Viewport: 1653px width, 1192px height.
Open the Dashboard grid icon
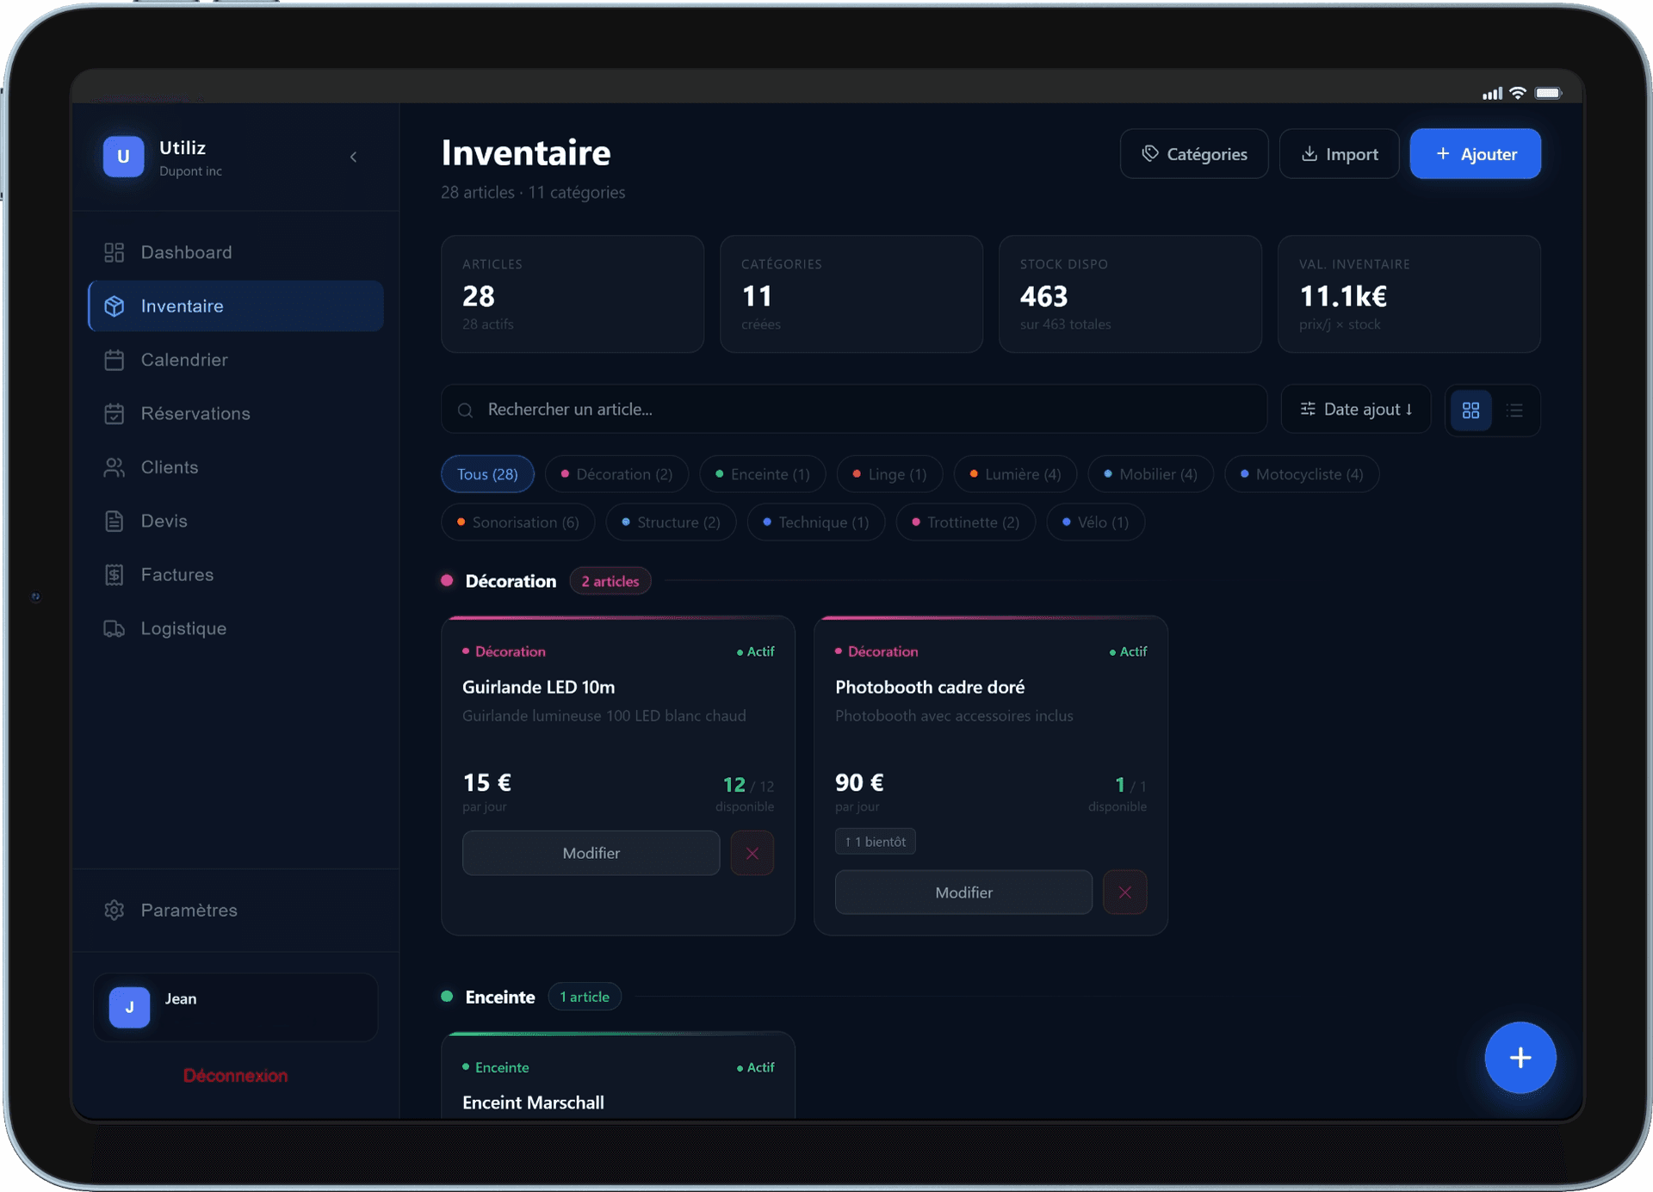tap(114, 252)
